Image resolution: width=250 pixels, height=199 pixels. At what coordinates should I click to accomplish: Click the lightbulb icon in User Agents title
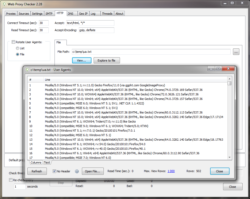point(27,70)
